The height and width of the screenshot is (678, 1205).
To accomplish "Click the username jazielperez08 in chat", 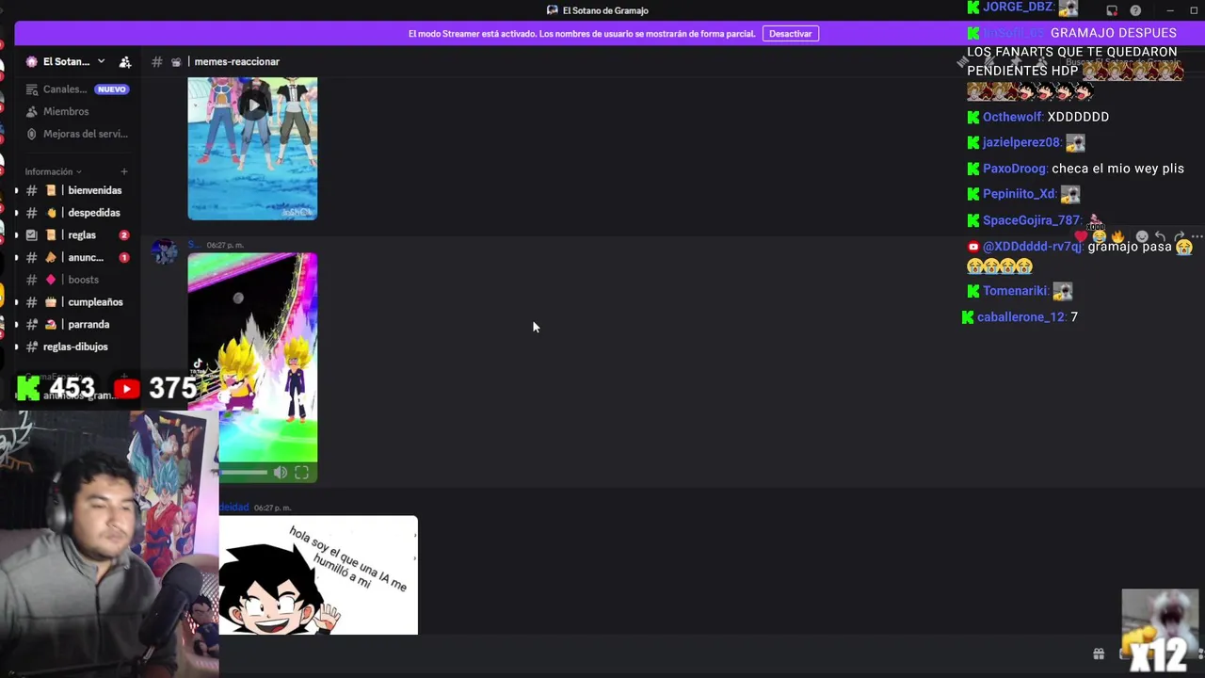I will [1021, 142].
